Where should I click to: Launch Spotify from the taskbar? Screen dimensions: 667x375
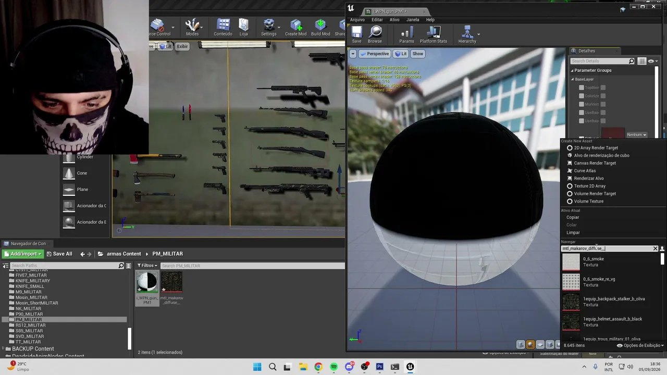pyautogui.click(x=333, y=367)
